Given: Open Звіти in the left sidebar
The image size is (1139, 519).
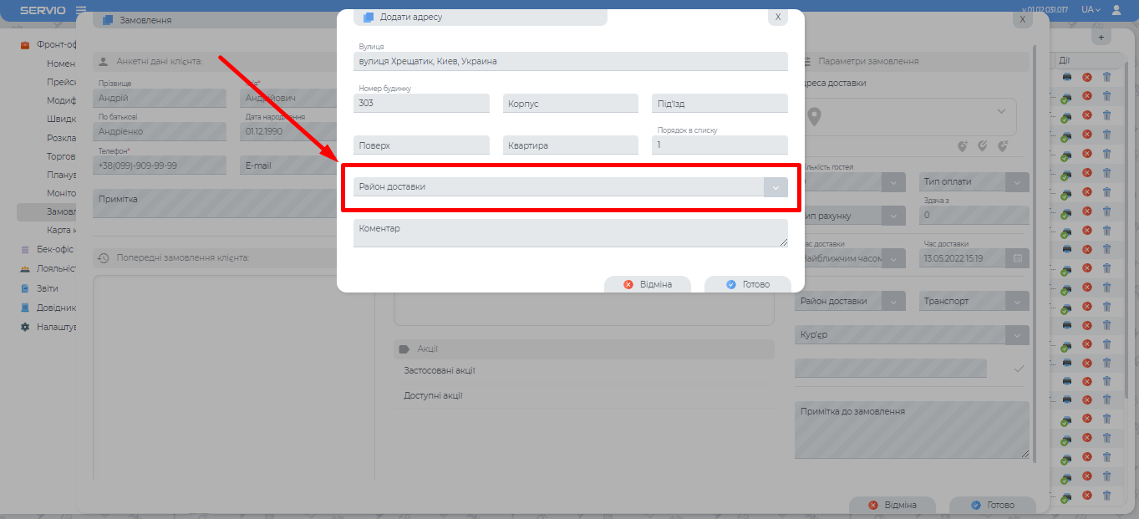Looking at the screenshot, I should click(x=47, y=288).
